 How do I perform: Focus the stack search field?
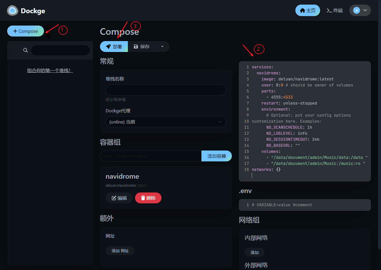(x=60, y=50)
